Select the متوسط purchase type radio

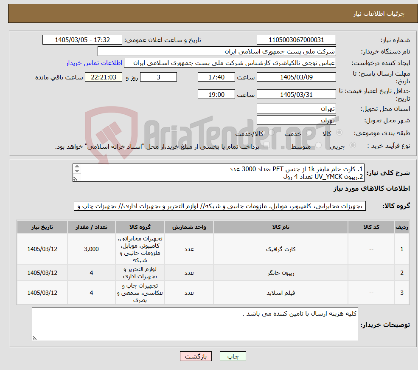click(x=319, y=145)
